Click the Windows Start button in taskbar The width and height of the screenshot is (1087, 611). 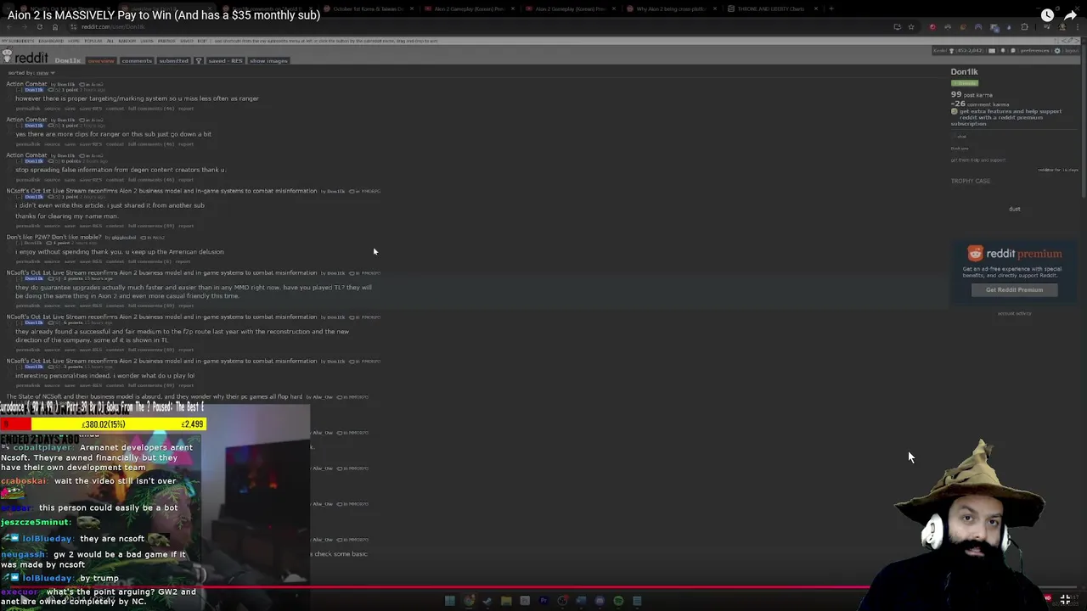[450, 601]
